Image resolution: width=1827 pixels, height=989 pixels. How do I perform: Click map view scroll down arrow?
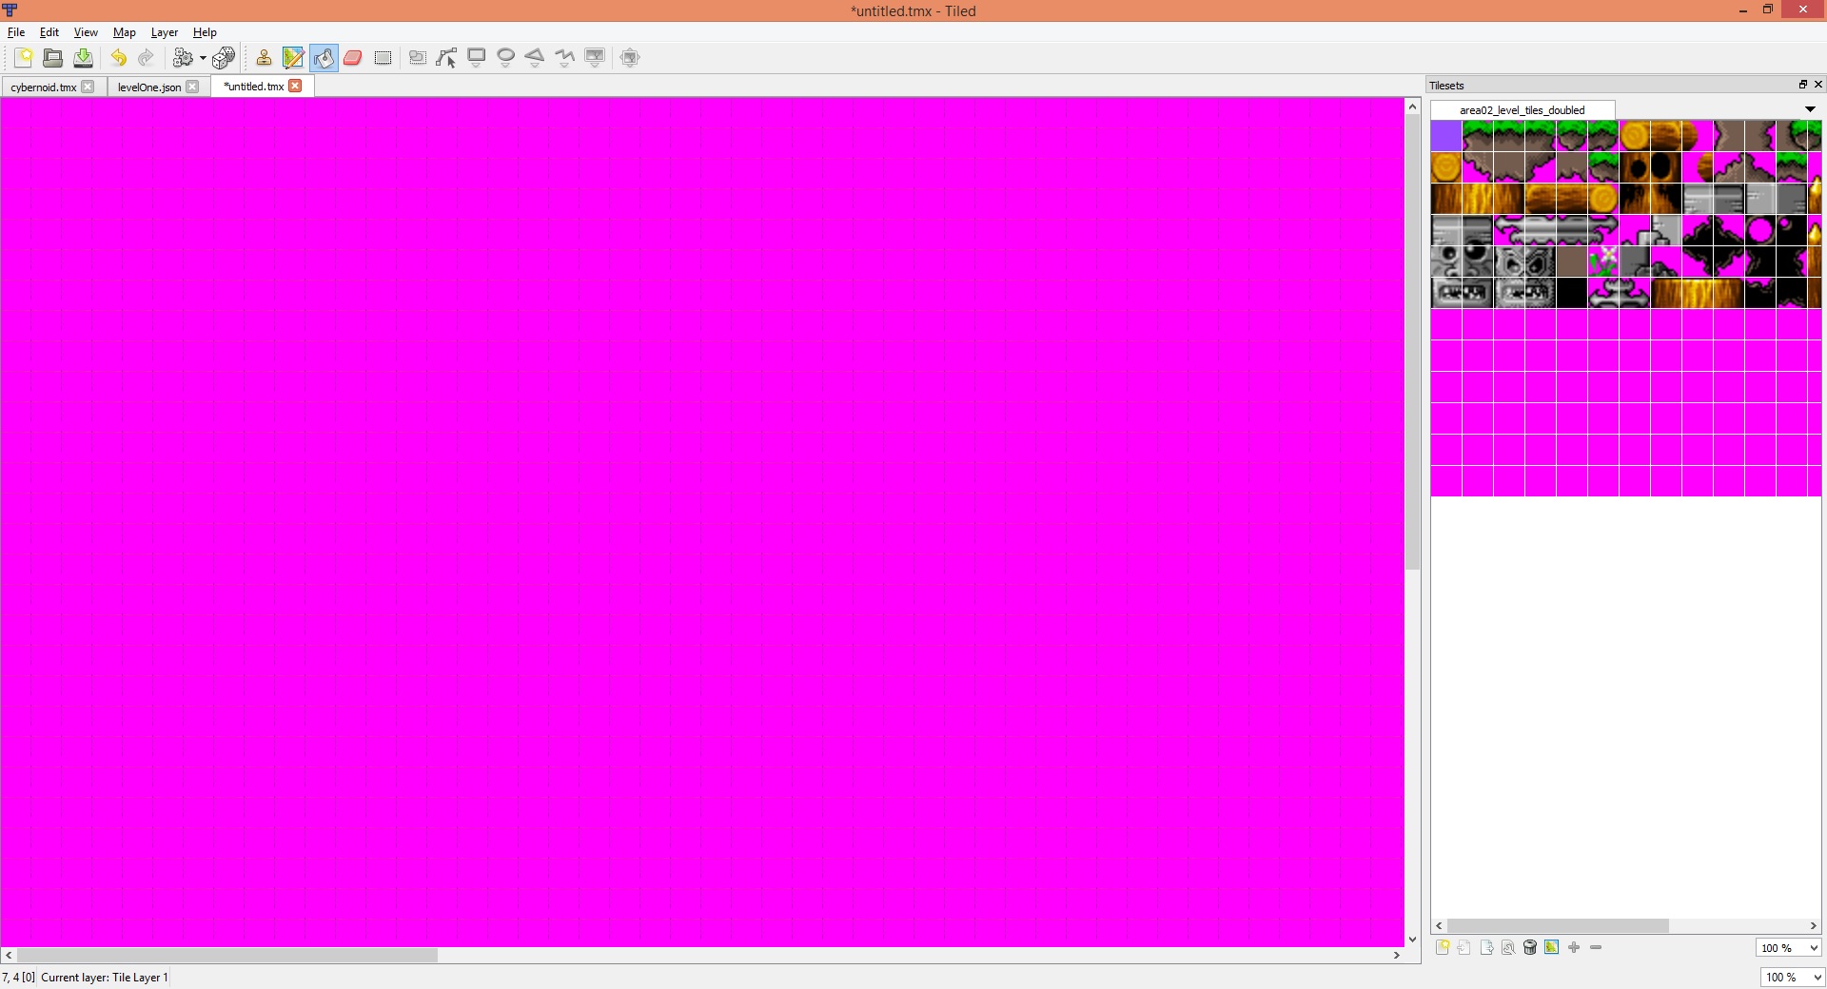(x=1412, y=941)
